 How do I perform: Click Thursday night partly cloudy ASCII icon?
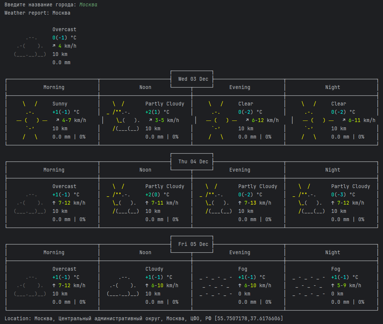point(309,199)
